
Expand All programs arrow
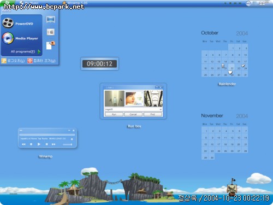click(39, 51)
